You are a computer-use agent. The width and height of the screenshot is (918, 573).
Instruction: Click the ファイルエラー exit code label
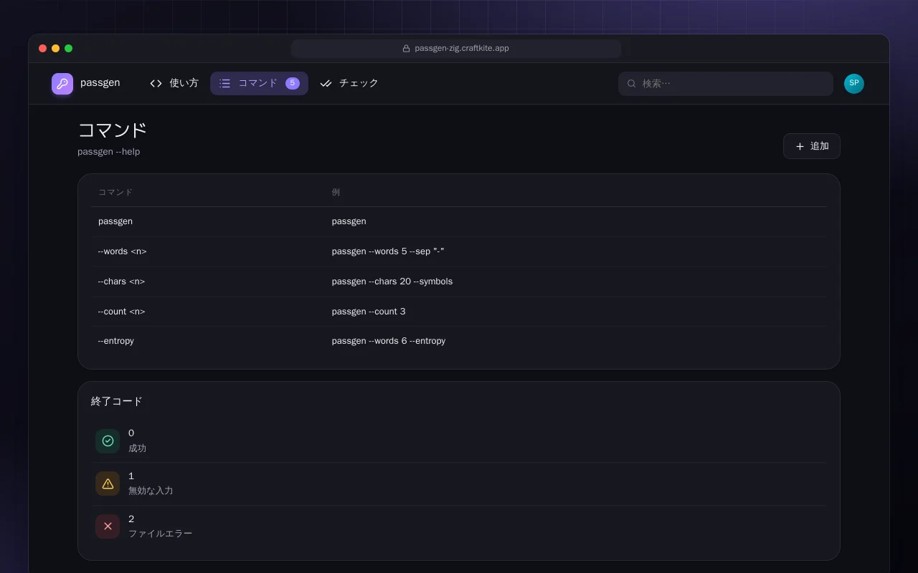(160, 534)
